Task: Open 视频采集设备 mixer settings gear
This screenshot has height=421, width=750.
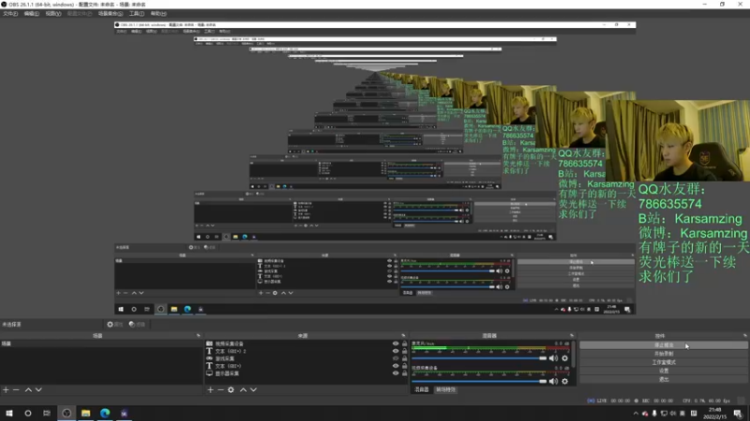Action: (565, 382)
